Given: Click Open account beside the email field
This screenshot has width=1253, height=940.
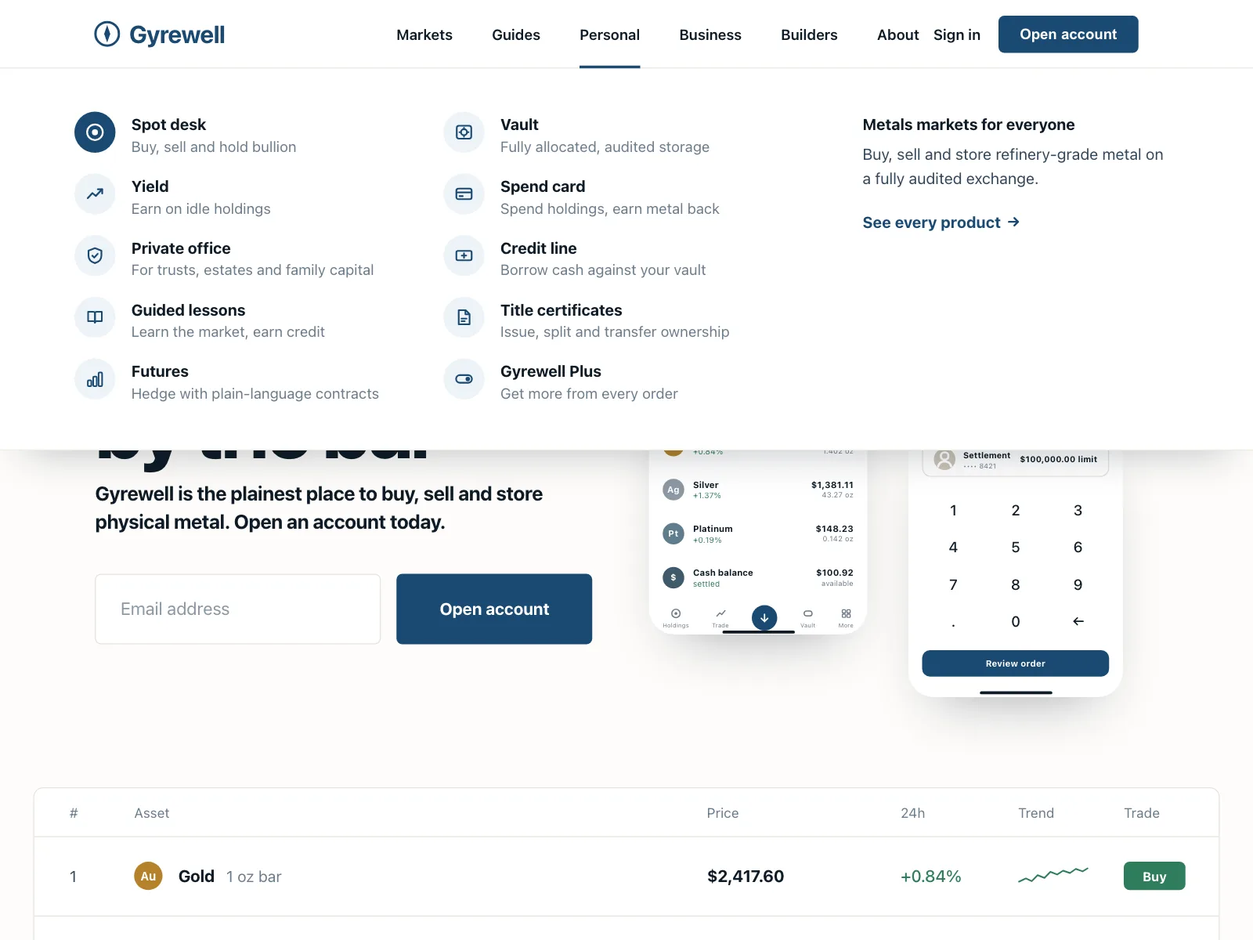Looking at the screenshot, I should pyautogui.click(x=494, y=609).
